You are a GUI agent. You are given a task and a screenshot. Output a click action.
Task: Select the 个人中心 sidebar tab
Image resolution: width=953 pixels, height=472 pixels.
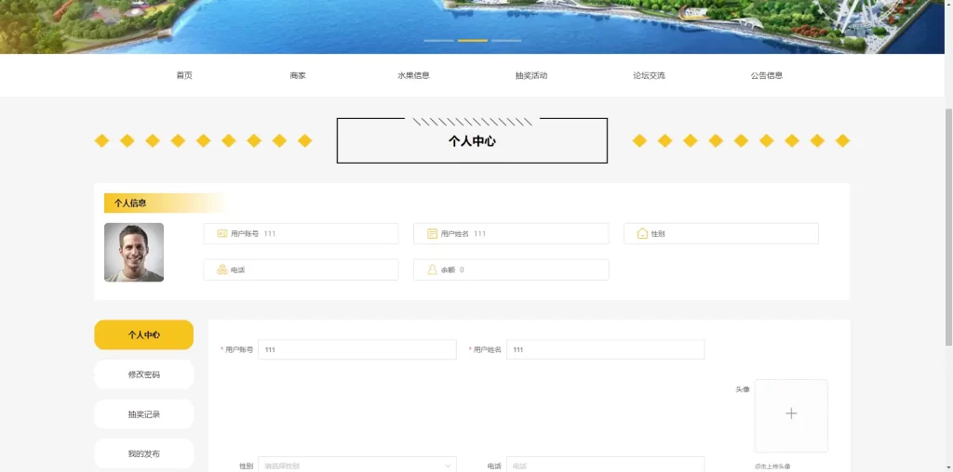click(x=144, y=334)
